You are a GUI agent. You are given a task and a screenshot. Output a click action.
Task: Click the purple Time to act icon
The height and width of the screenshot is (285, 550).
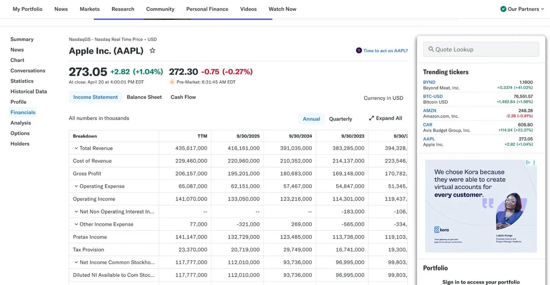click(359, 50)
